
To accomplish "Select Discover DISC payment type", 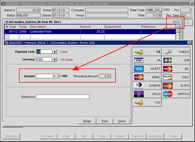I will point(176,77).
